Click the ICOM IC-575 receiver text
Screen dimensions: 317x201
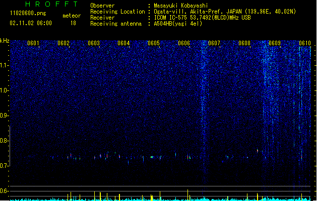click(202, 18)
